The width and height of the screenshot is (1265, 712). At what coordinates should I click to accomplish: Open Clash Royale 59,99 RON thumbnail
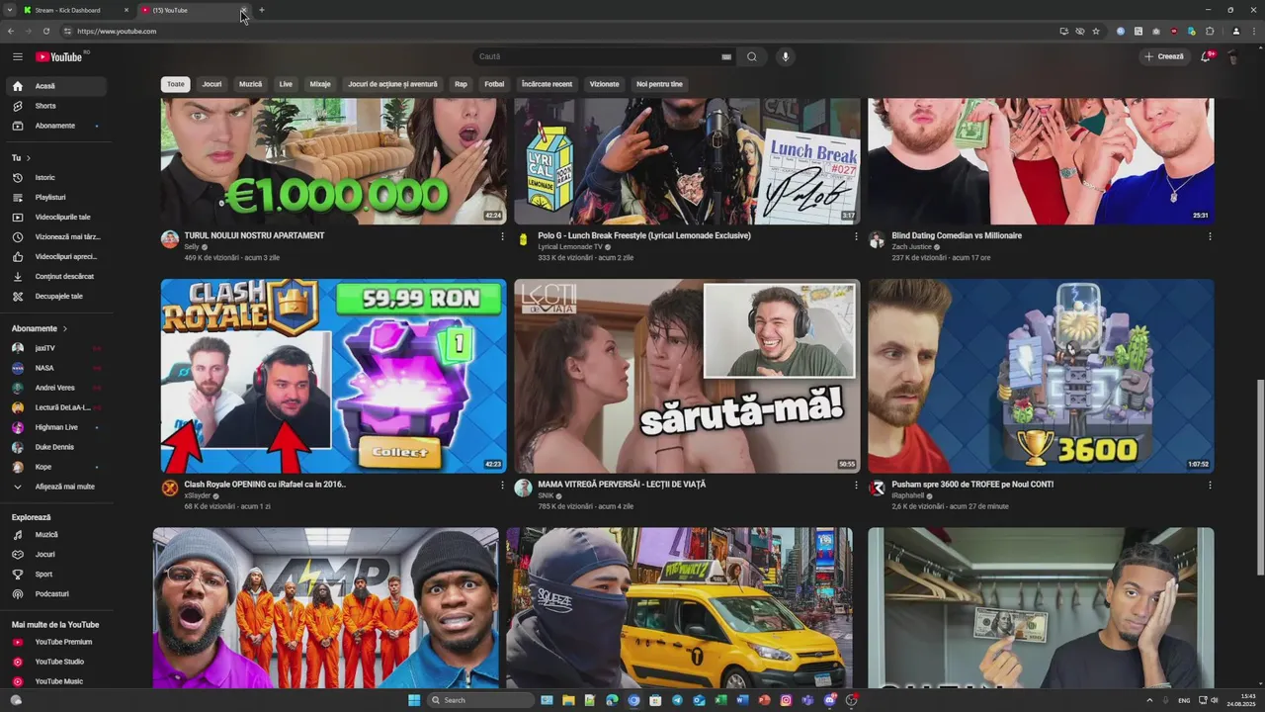click(334, 376)
